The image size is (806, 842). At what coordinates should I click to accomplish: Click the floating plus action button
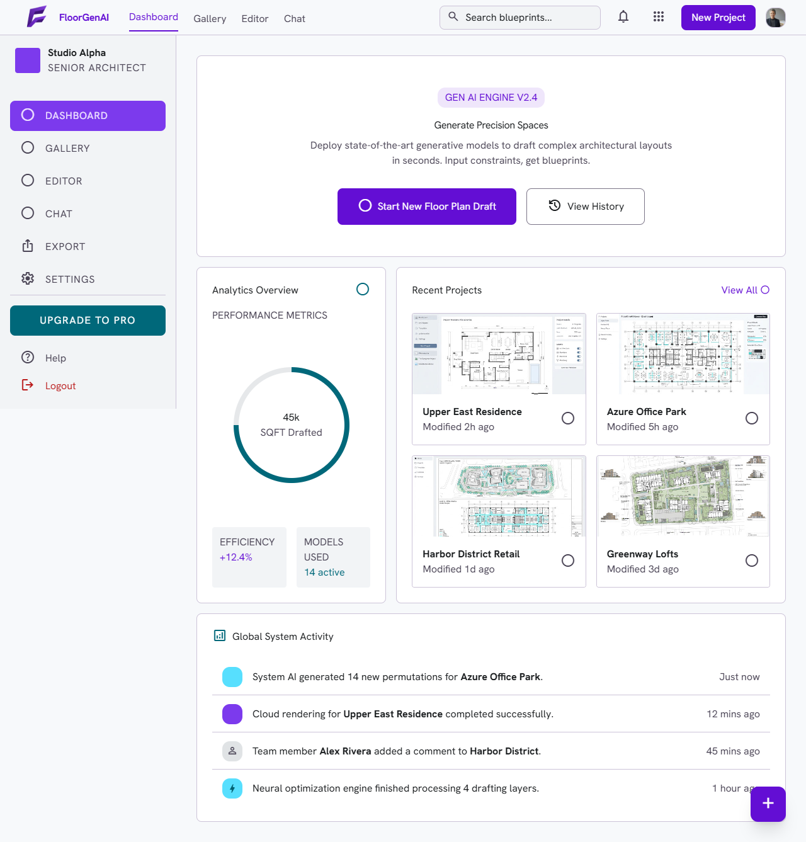point(768,804)
